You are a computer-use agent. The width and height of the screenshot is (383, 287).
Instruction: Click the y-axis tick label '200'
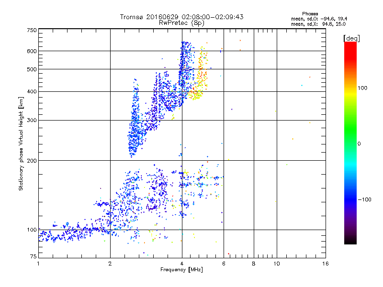point(32,161)
